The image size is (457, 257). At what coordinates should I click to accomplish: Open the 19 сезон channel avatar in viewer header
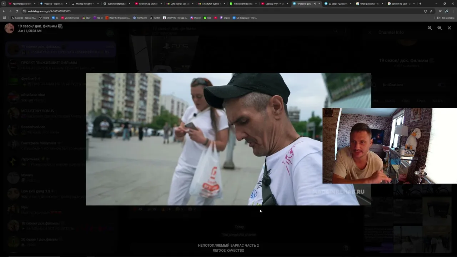[x=9, y=28]
